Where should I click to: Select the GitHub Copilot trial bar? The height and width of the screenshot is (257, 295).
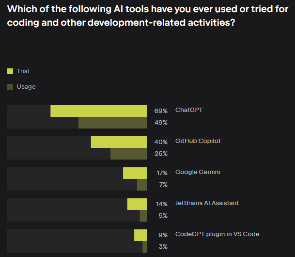coord(119,142)
